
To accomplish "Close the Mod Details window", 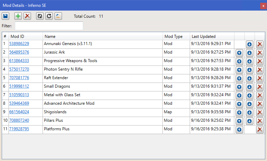I will pos(263,6).
